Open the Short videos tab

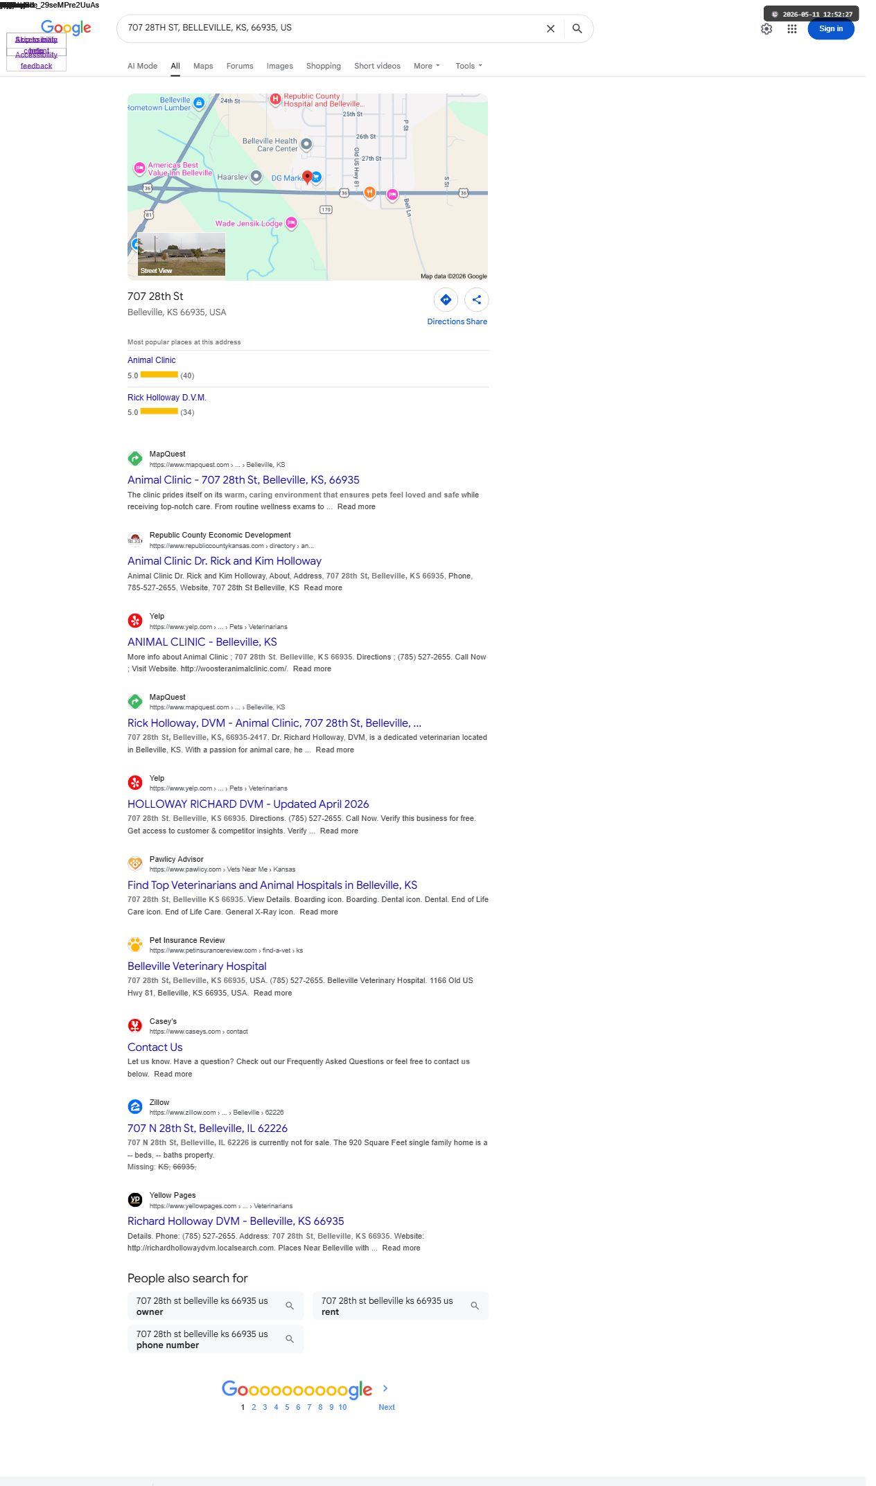tap(377, 66)
